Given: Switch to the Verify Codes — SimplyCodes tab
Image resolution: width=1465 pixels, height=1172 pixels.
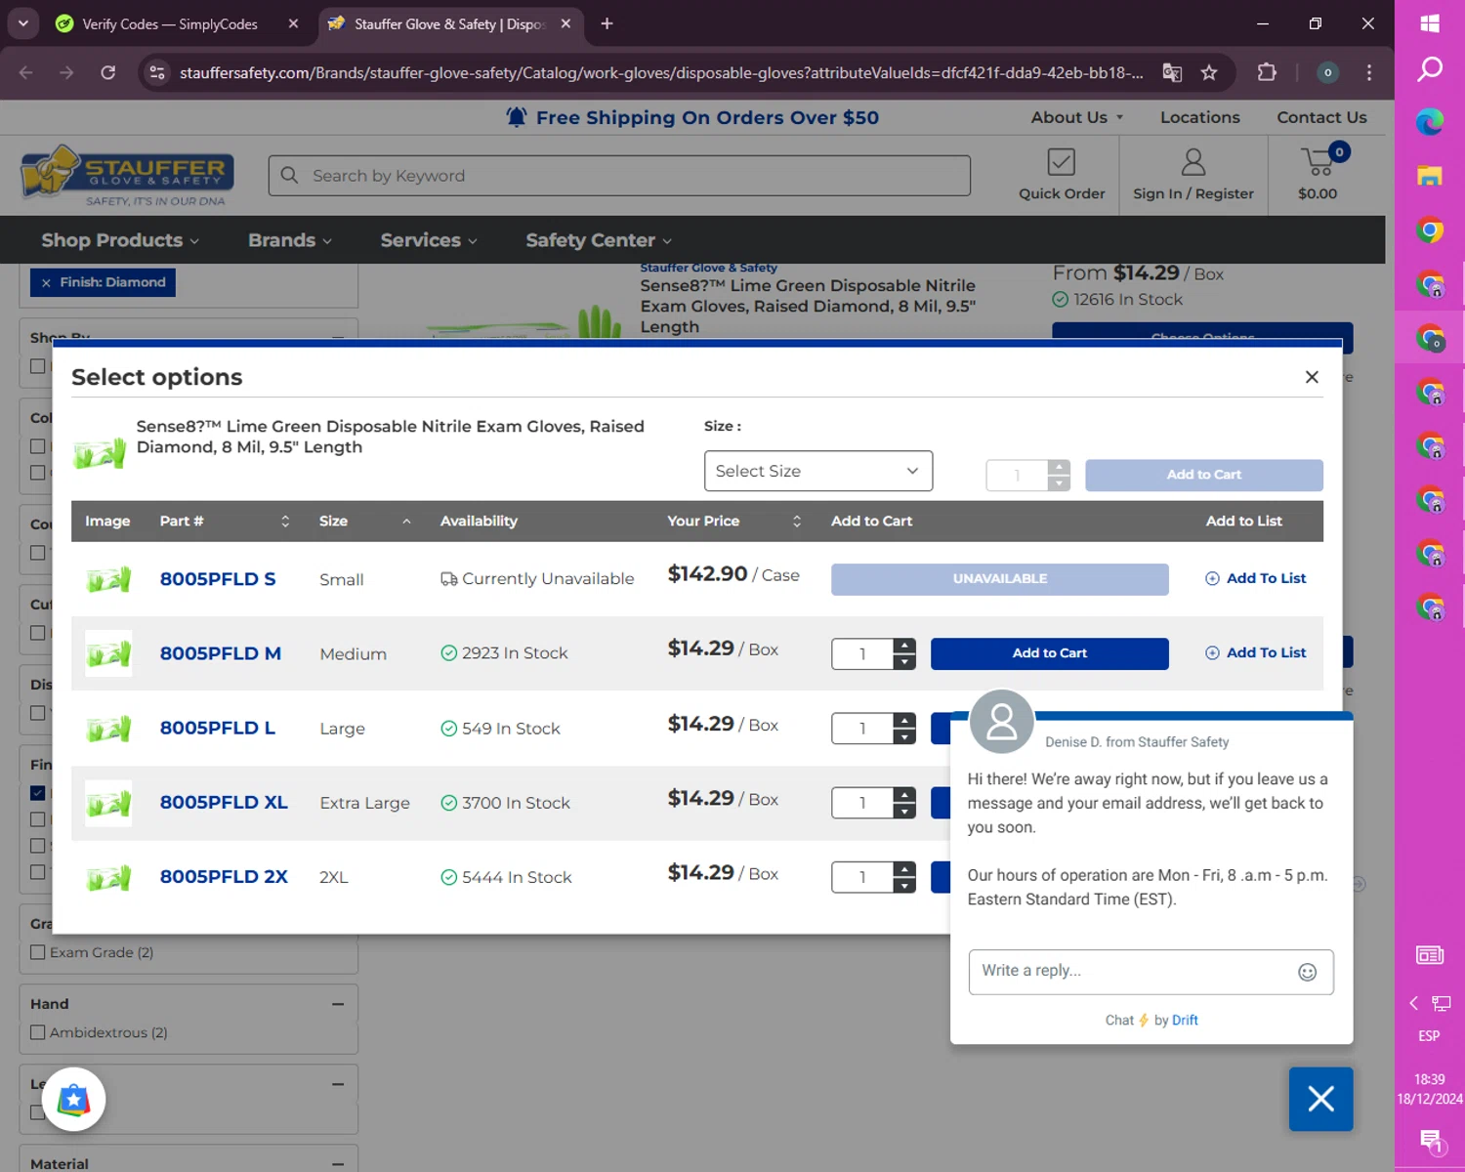Looking at the screenshot, I should pos(170,23).
